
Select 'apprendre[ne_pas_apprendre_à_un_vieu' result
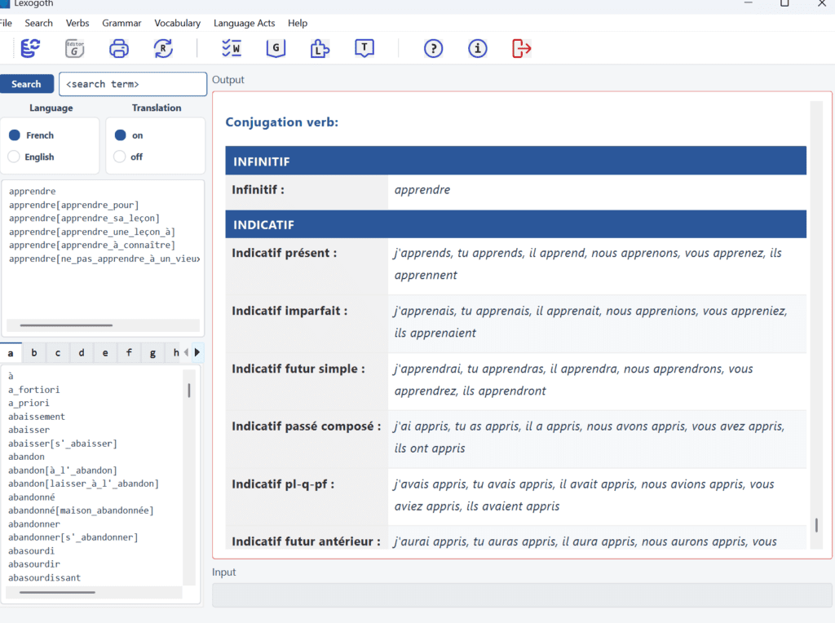pyautogui.click(x=104, y=258)
